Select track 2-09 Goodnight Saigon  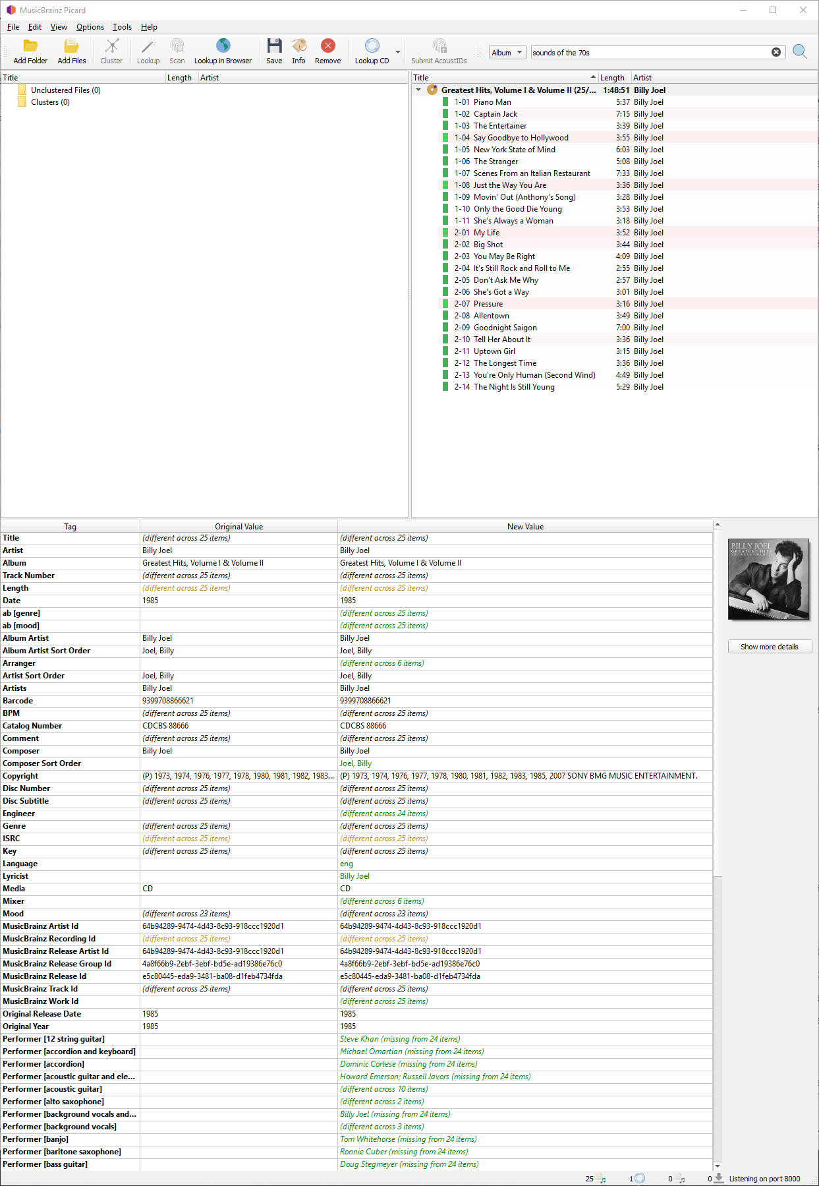coord(495,328)
